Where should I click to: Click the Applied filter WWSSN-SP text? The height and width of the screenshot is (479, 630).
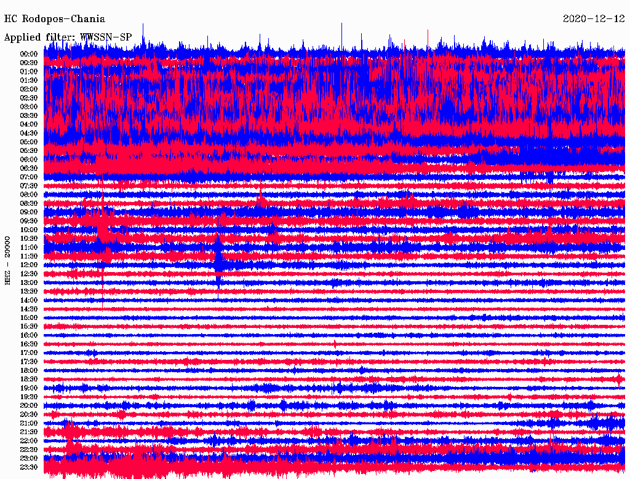68,37
